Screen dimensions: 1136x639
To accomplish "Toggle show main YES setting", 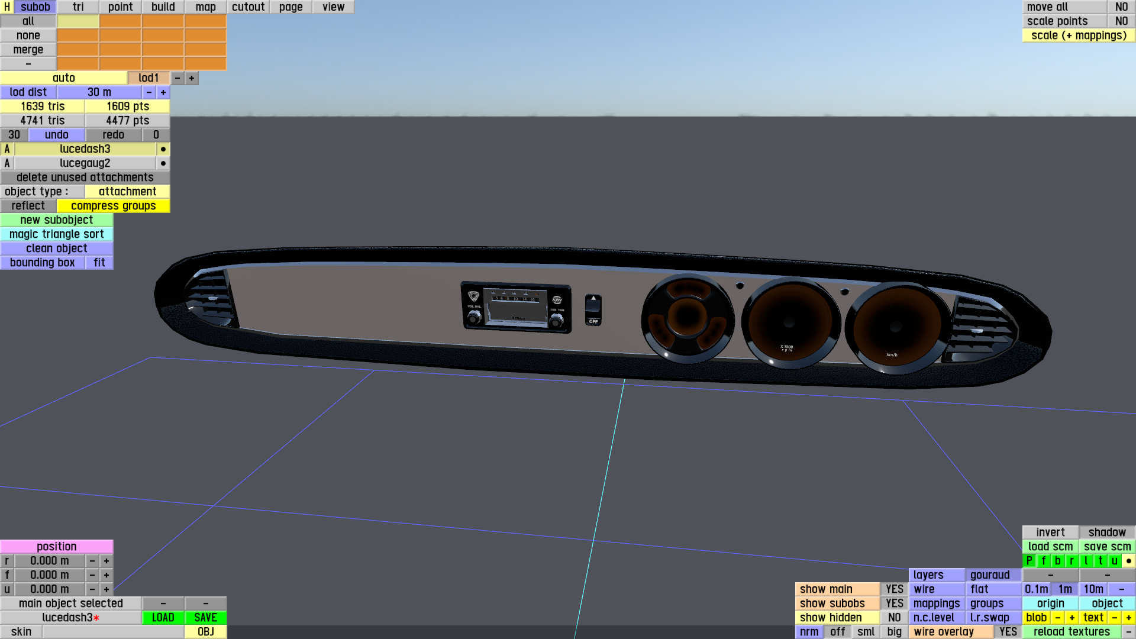I will tap(894, 589).
